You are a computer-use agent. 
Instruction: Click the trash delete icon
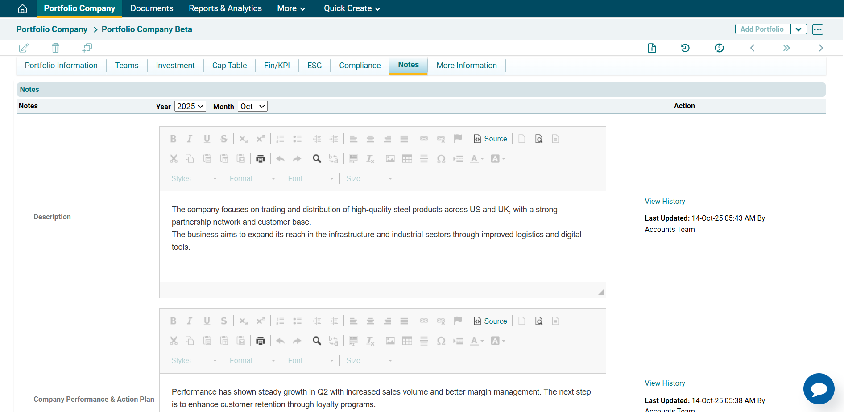(55, 48)
